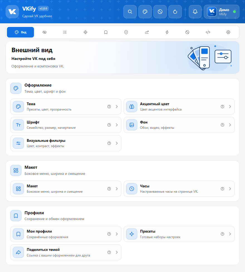Show help for Шрифт
Viewport: 245px width, 272px height.
point(109,125)
